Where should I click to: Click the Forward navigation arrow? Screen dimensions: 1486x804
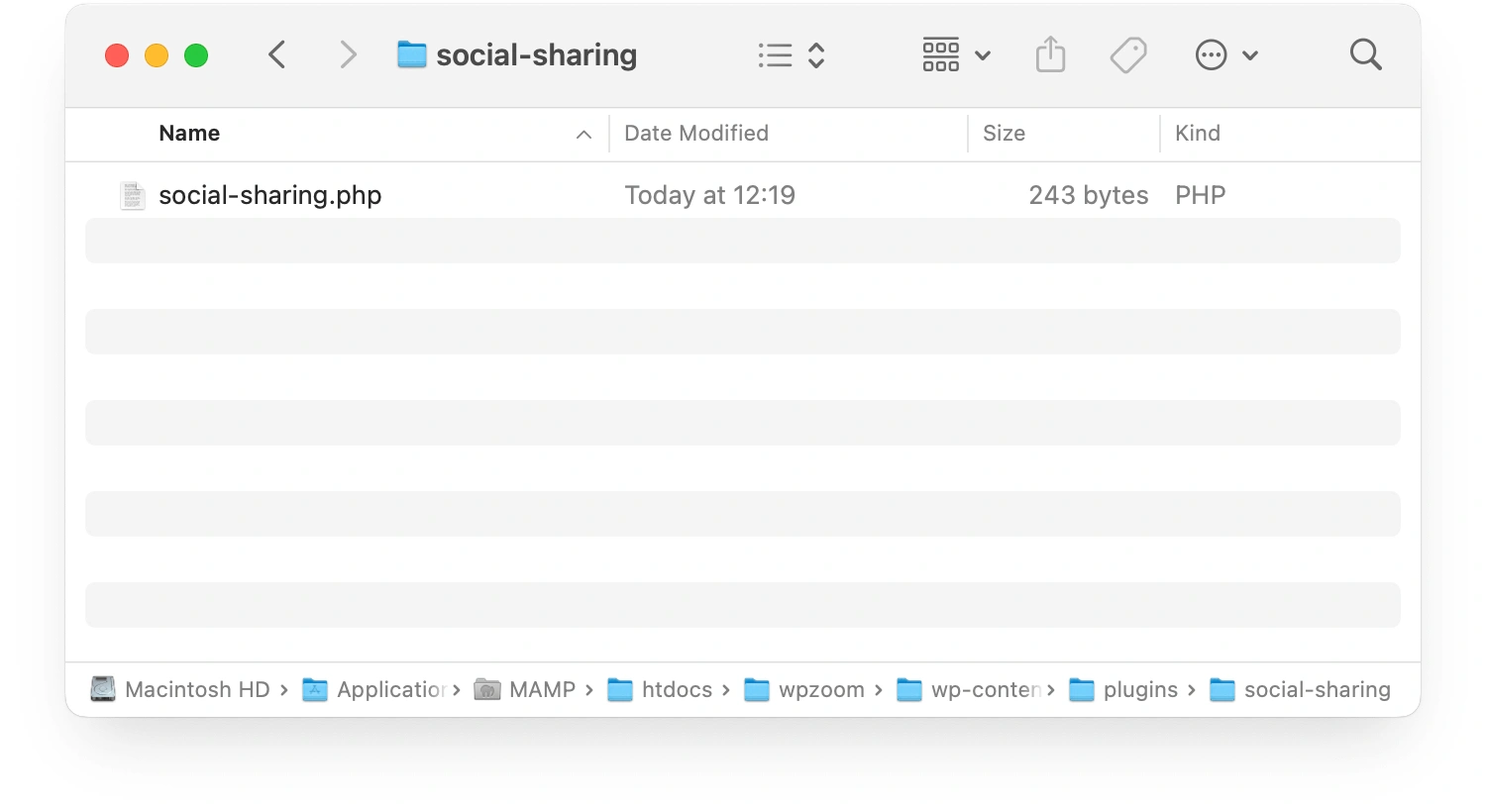click(x=348, y=54)
